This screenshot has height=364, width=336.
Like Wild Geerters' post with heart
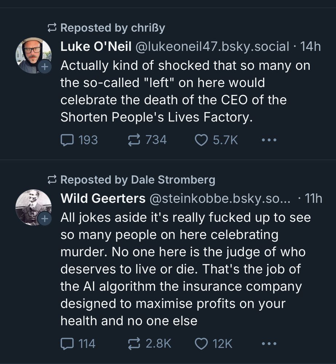(x=202, y=343)
